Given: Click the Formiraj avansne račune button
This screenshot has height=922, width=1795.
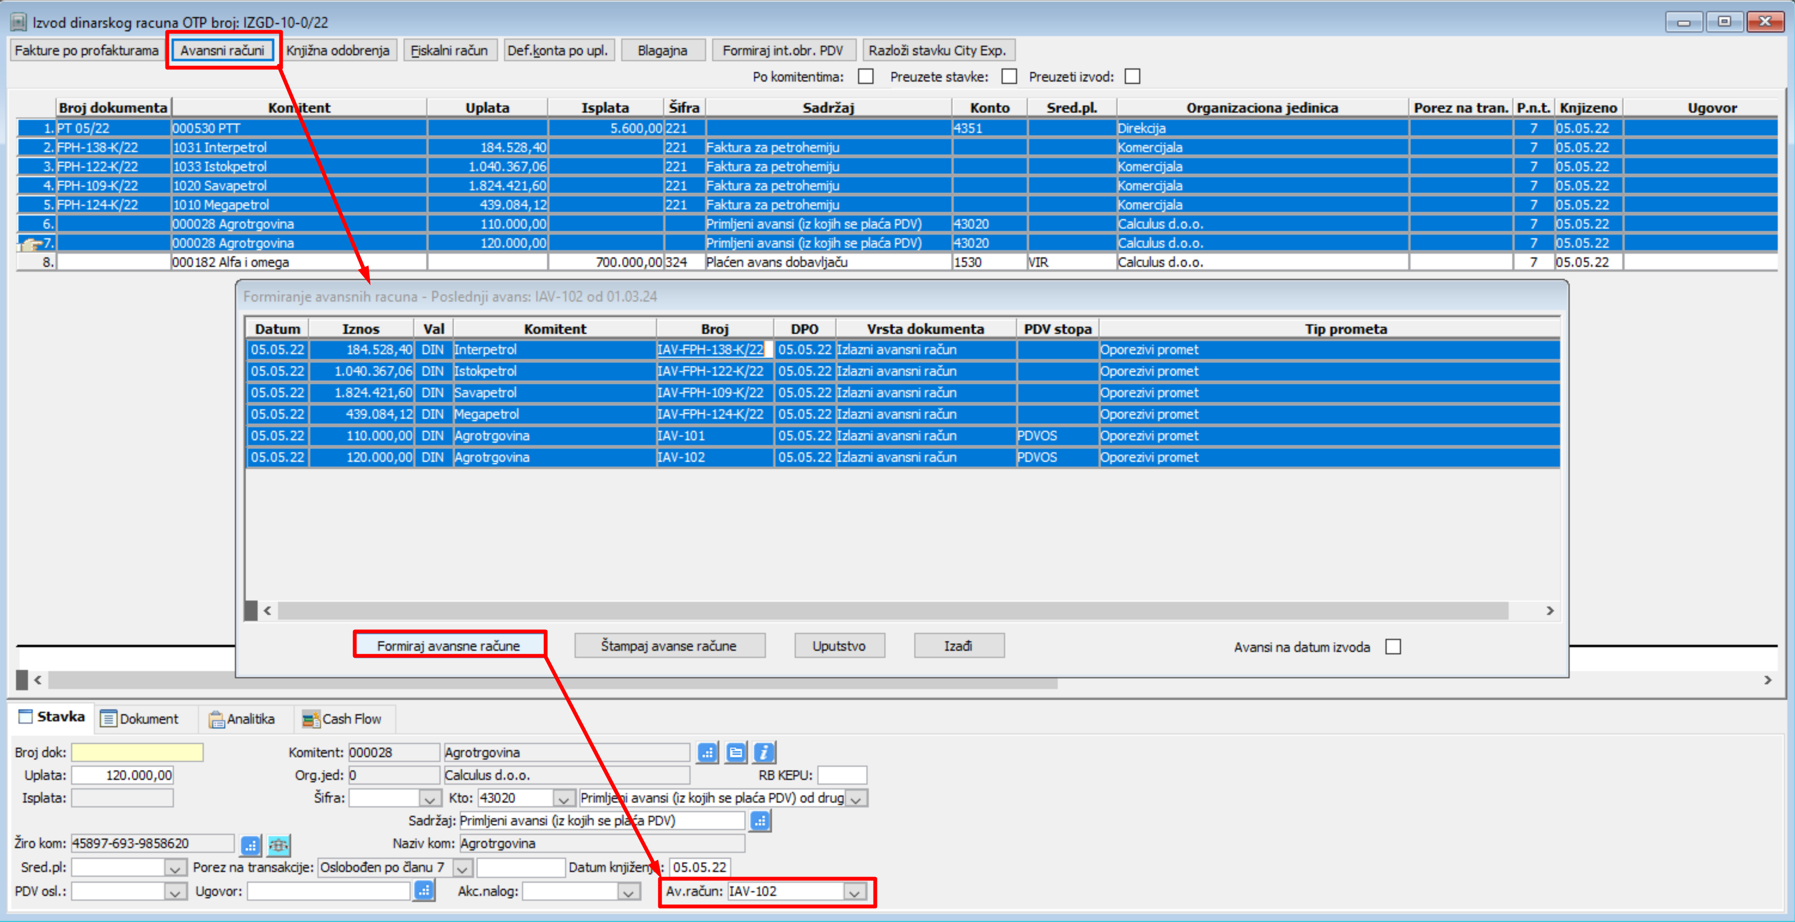Looking at the screenshot, I should point(448,646).
